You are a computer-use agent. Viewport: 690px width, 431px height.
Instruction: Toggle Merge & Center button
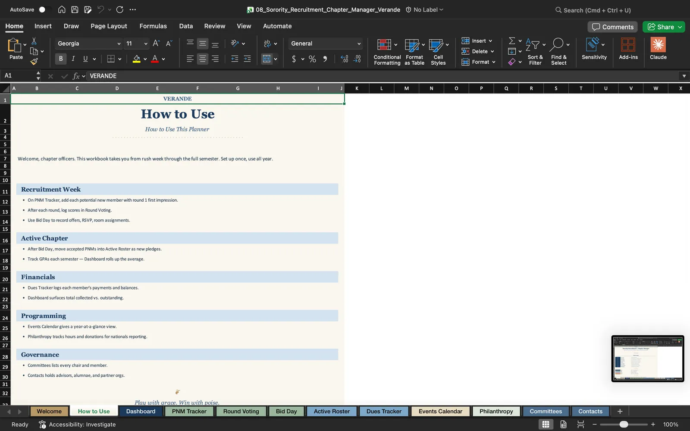tap(267, 59)
